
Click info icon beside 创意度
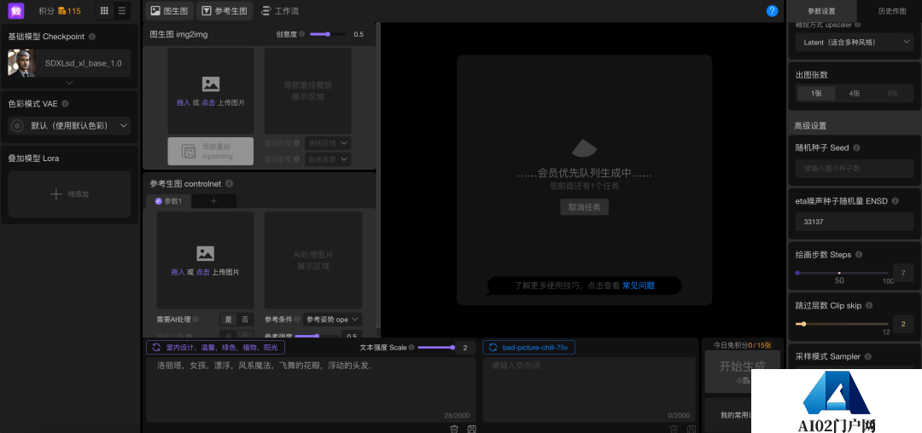[301, 34]
